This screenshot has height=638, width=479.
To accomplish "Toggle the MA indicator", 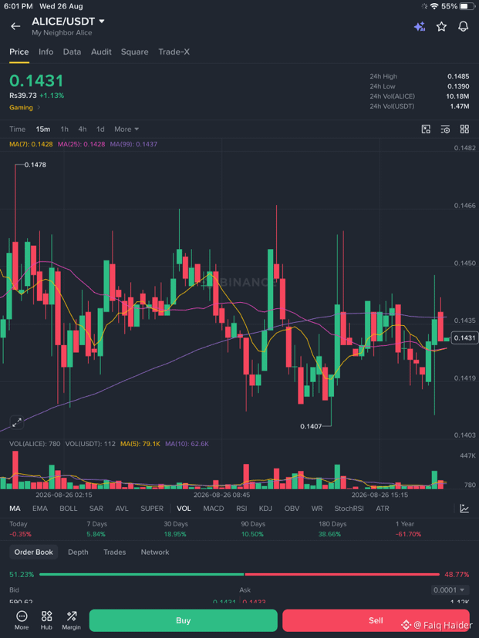I will (x=15, y=509).
